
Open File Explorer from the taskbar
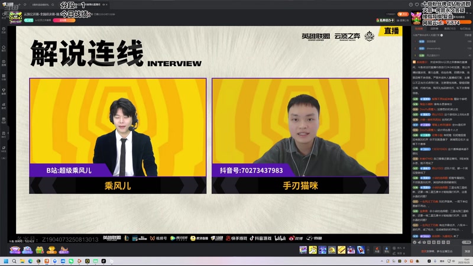coord(22,261)
